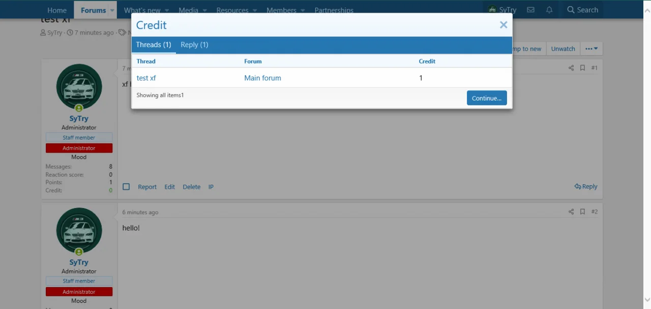This screenshot has width=651, height=309.
Task: Open SyTry avatar in second post
Action: pos(79,231)
